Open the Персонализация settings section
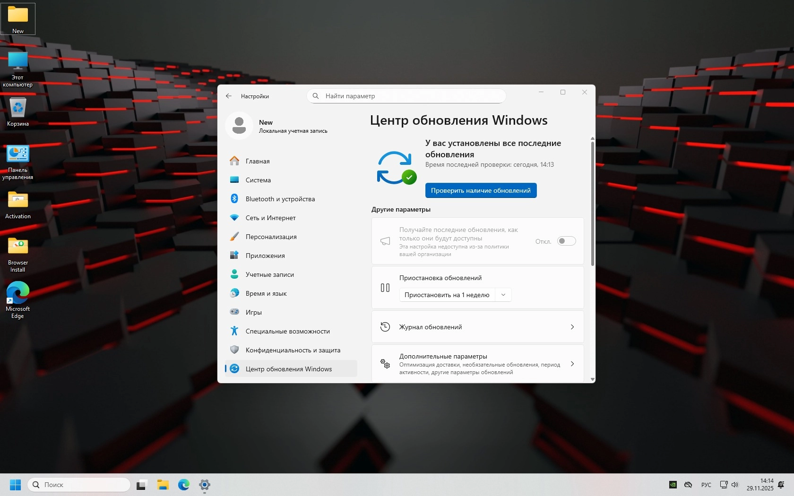Screen dimensions: 794x496 (x=271, y=237)
